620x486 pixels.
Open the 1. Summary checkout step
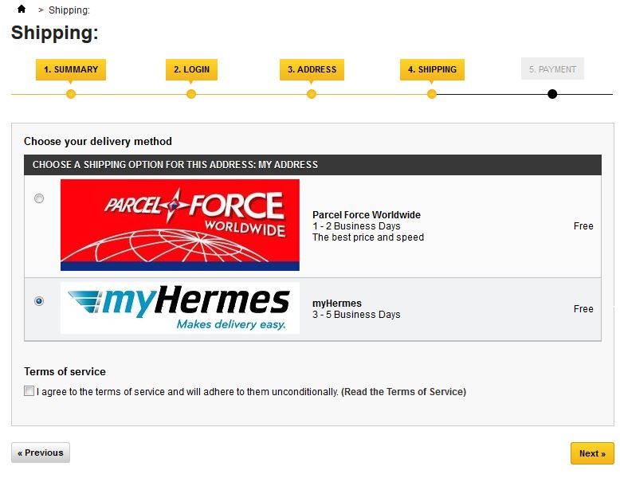(x=71, y=69)
